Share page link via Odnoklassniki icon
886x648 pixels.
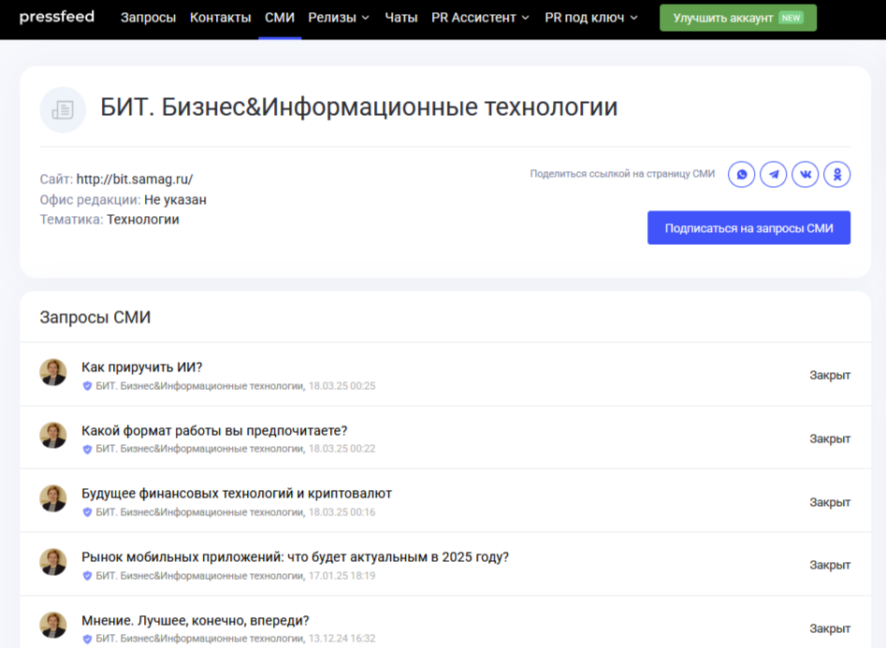click(x=836, y=174)
